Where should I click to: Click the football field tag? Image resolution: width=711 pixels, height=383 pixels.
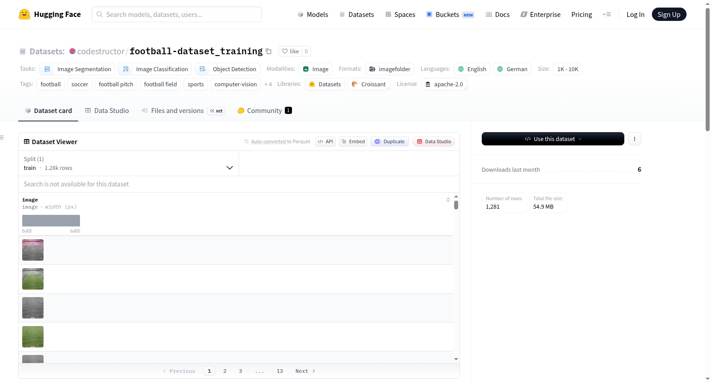(160, 84)
